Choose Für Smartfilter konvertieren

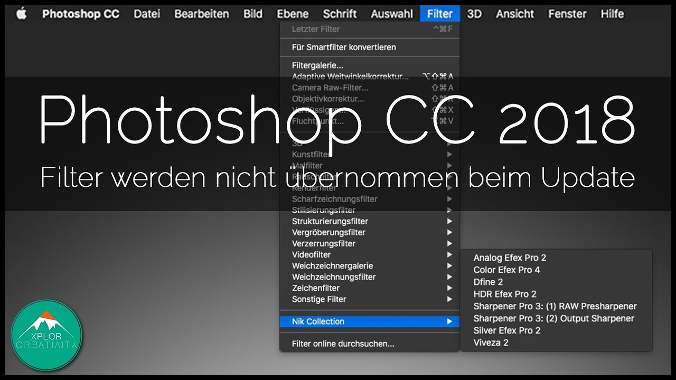(370, 47)
